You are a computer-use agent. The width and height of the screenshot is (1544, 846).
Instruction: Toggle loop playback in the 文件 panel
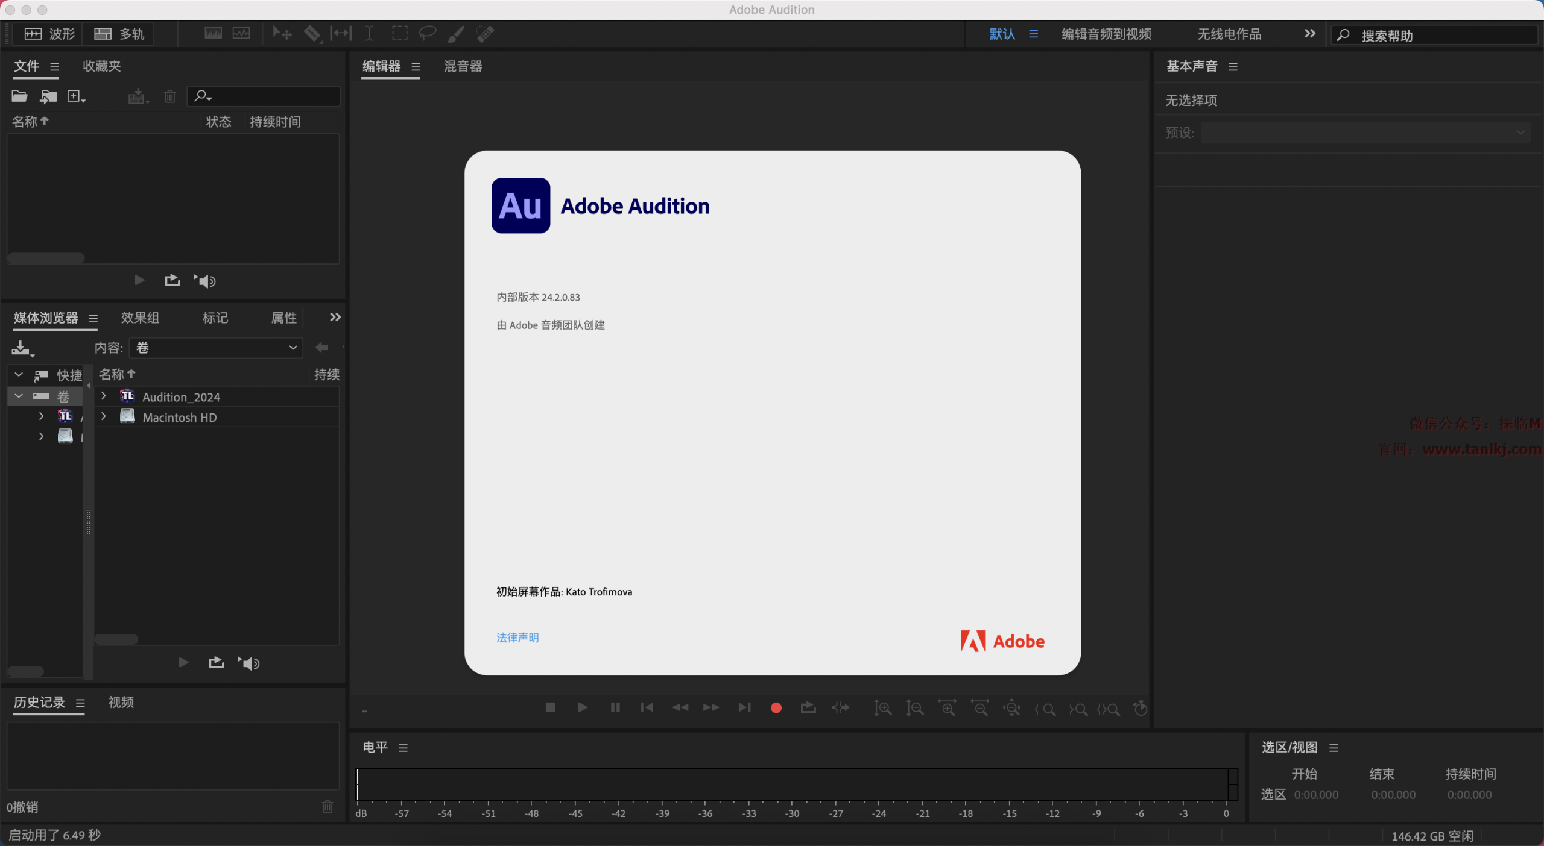click(172, 280)
